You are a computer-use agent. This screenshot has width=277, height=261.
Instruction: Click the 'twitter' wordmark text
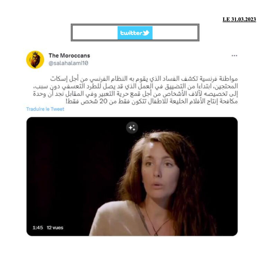pos(131,33)
